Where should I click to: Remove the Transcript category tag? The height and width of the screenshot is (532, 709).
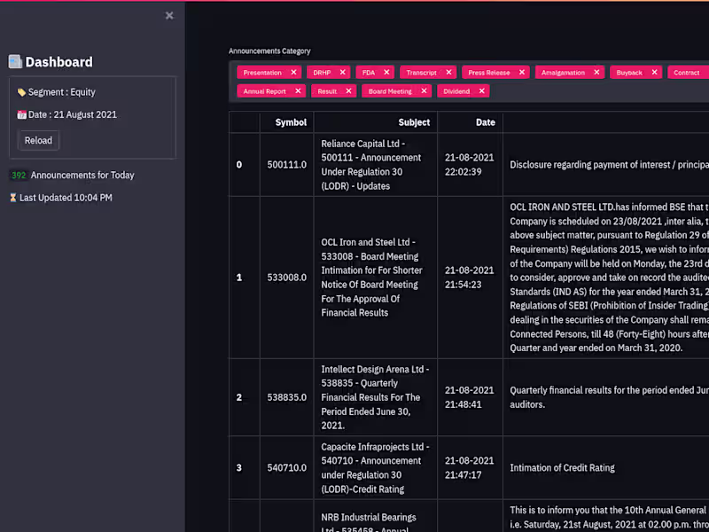coord(448,73)
